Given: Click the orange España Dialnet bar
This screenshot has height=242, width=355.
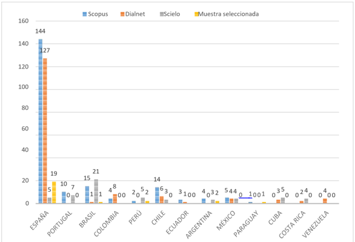Looking at the screenshot, I should 45,131.
